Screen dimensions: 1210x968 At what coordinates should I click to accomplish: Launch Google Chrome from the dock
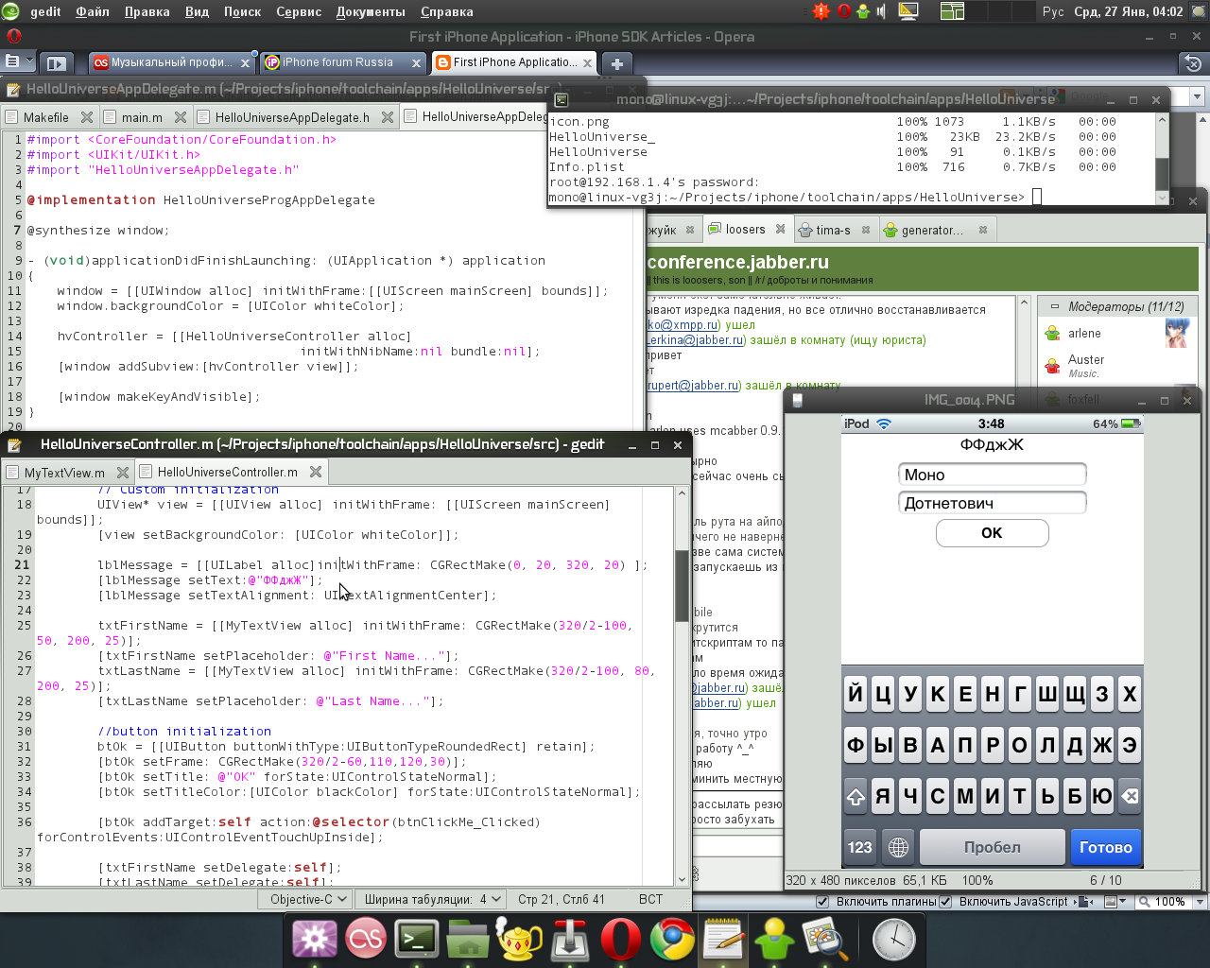pyautogui.click(x=672, y=939)
